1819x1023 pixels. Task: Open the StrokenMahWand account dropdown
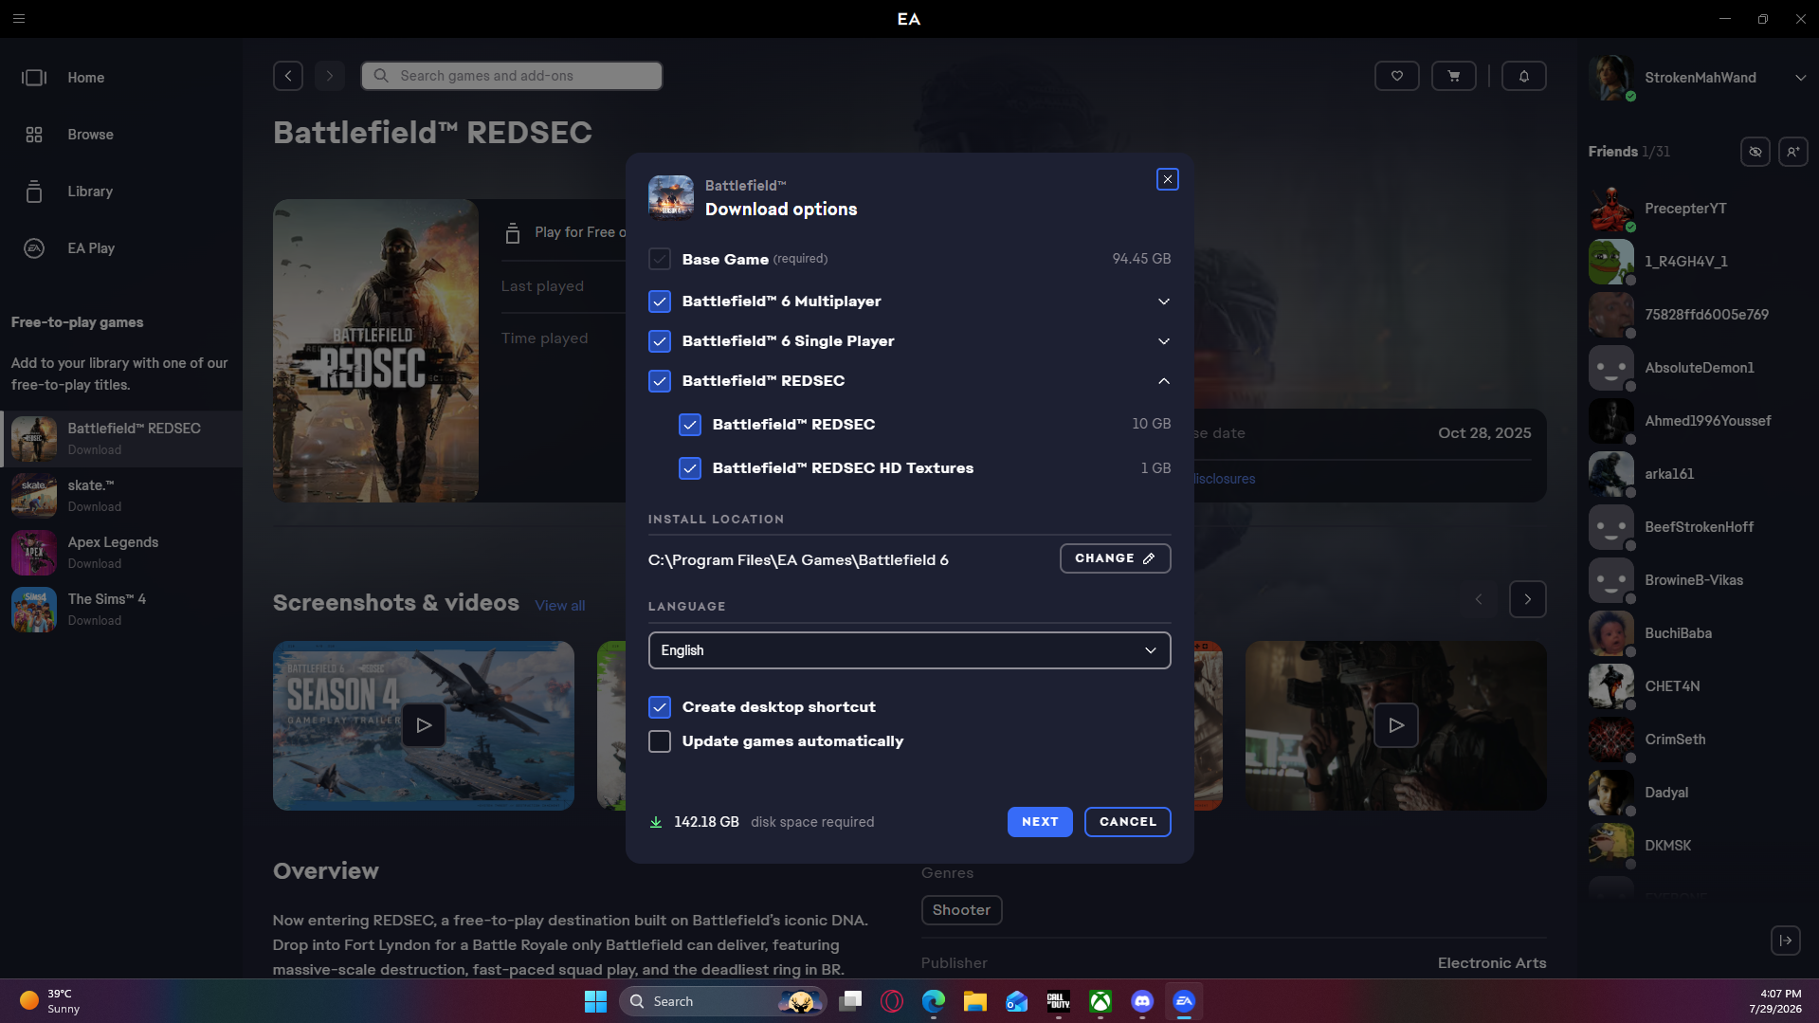click(1800, 78)
